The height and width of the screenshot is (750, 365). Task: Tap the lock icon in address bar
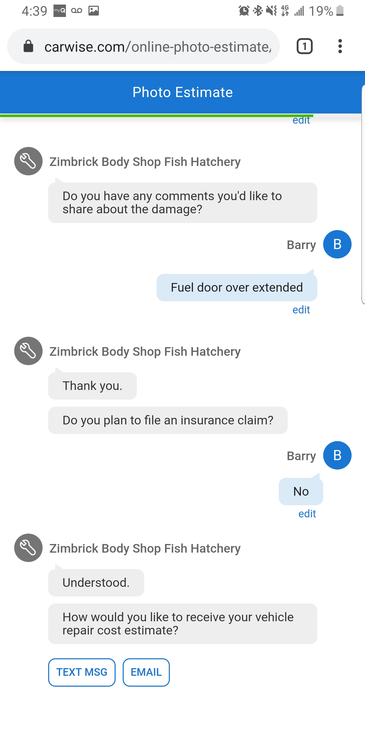point(28,46)
